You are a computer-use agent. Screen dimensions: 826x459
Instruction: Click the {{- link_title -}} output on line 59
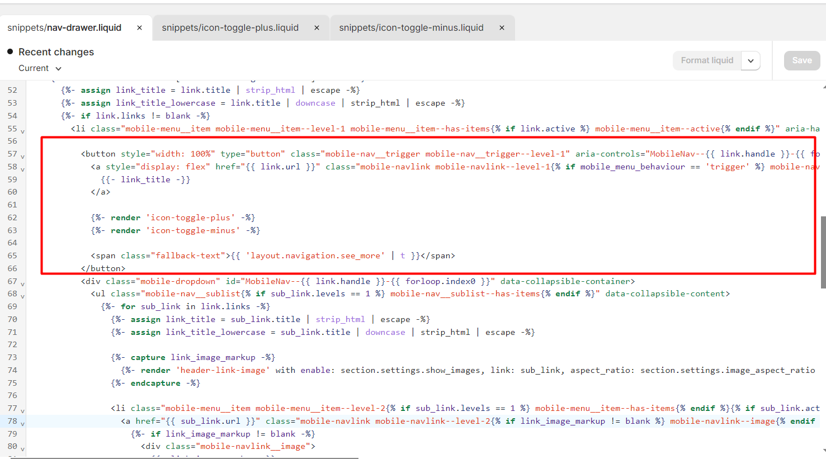pos(145,179)
